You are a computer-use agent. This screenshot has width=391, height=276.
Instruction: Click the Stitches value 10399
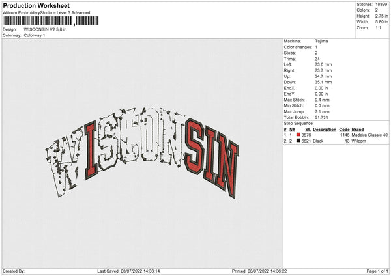coord(381,5)
